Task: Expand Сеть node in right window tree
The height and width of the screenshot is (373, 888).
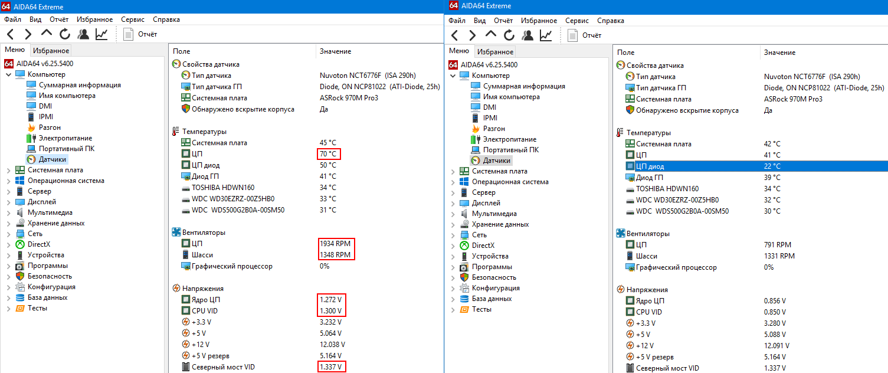Action: click(453, 235)
